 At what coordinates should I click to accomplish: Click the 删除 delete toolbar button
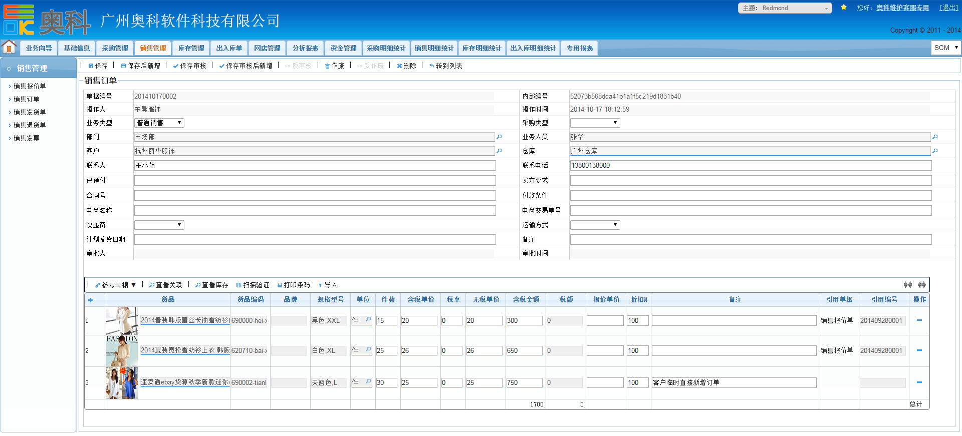406,66
